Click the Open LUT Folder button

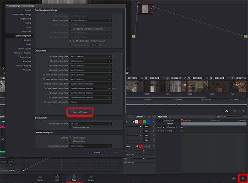(80, 112)
